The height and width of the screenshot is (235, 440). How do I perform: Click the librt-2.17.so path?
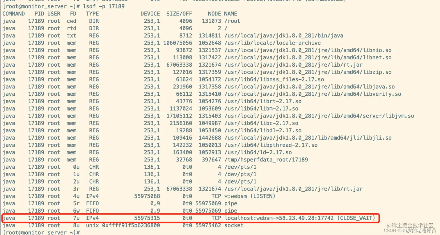point(263,101)
